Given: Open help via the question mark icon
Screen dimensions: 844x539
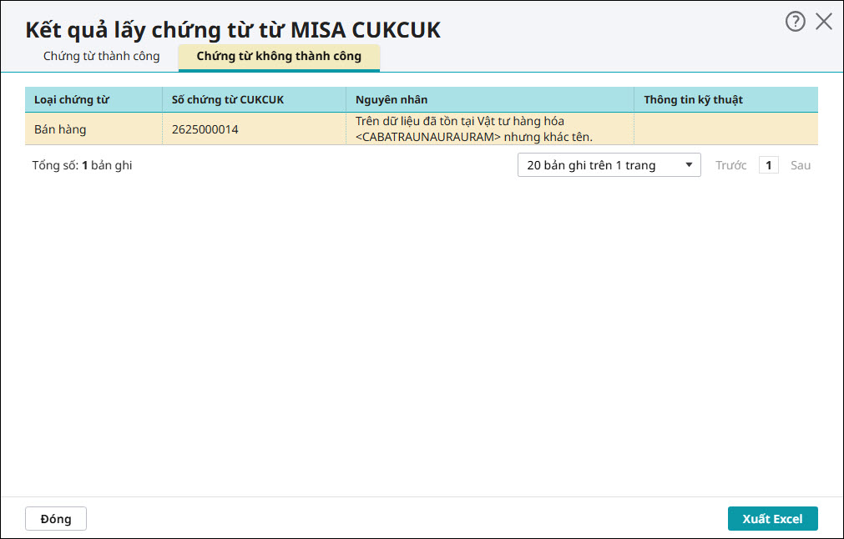Looking at the screenshot, I should pos(795,23).
